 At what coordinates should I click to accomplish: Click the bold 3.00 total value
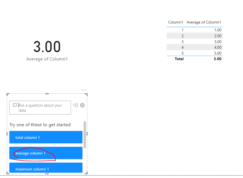pos(218,59)
